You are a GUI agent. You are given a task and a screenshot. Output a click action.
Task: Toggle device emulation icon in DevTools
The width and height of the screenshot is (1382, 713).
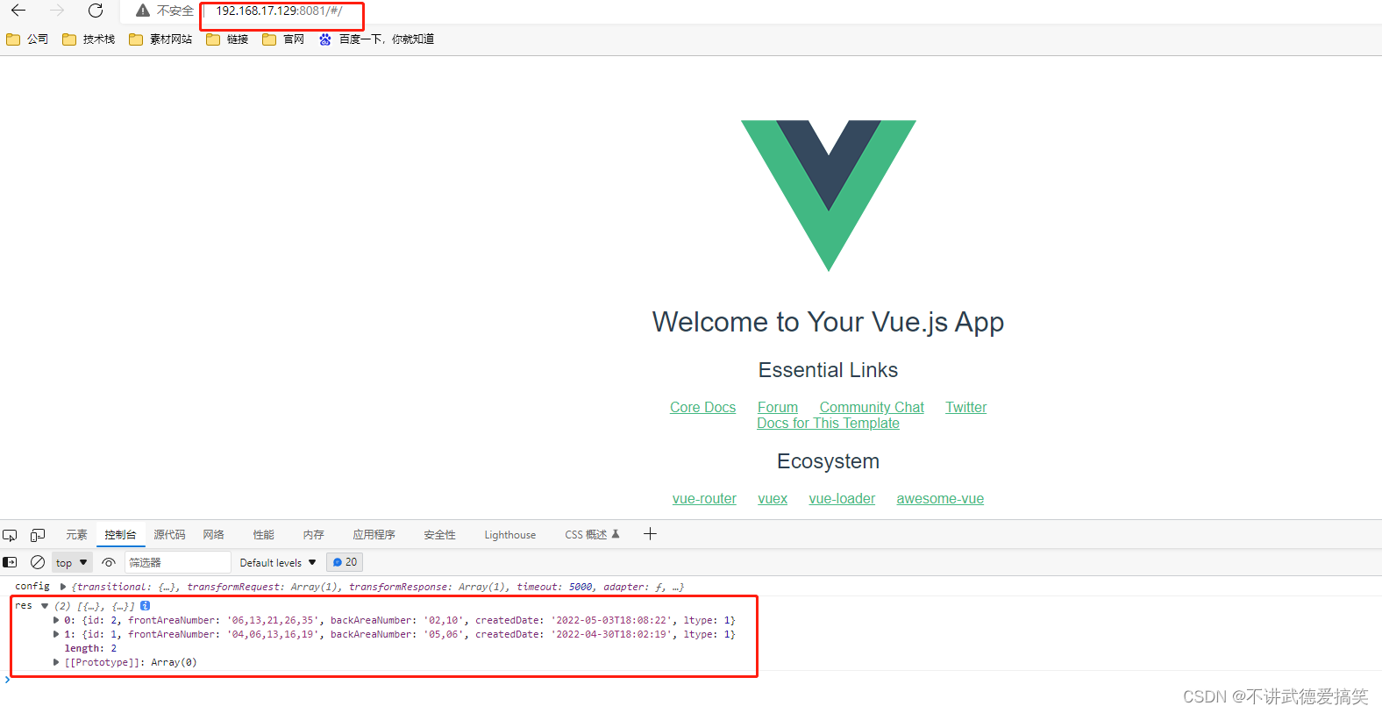click(38, 535)
